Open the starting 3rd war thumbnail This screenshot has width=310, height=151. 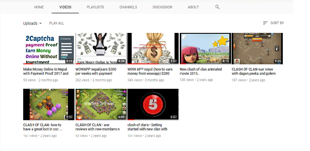click(101, 104)
